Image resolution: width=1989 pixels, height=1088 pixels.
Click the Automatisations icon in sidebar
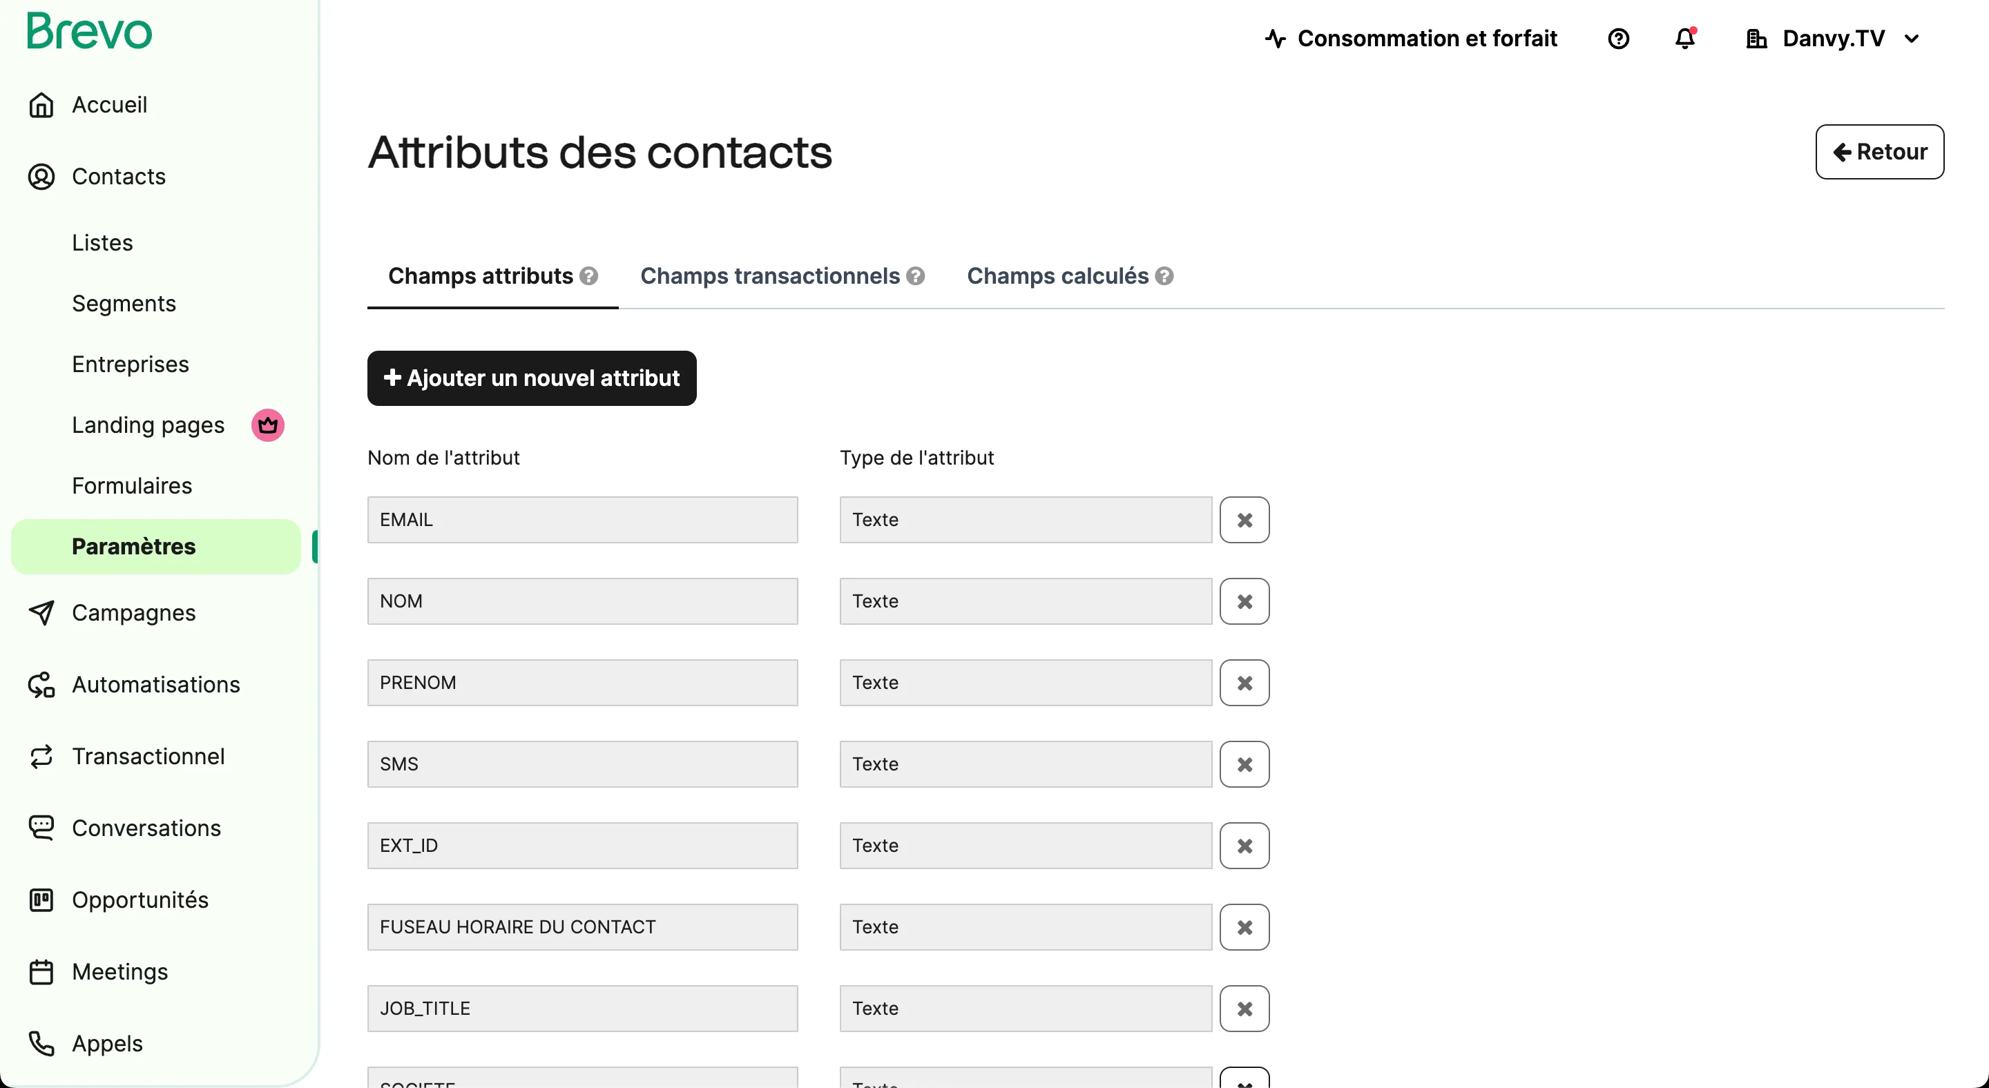click(x=41, y=684)
